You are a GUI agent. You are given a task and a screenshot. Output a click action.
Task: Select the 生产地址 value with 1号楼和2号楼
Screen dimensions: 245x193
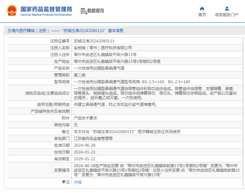point(117,61)
